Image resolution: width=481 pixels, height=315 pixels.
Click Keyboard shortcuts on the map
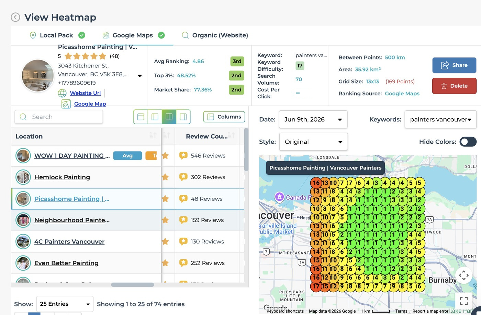(x=285, y=311)
